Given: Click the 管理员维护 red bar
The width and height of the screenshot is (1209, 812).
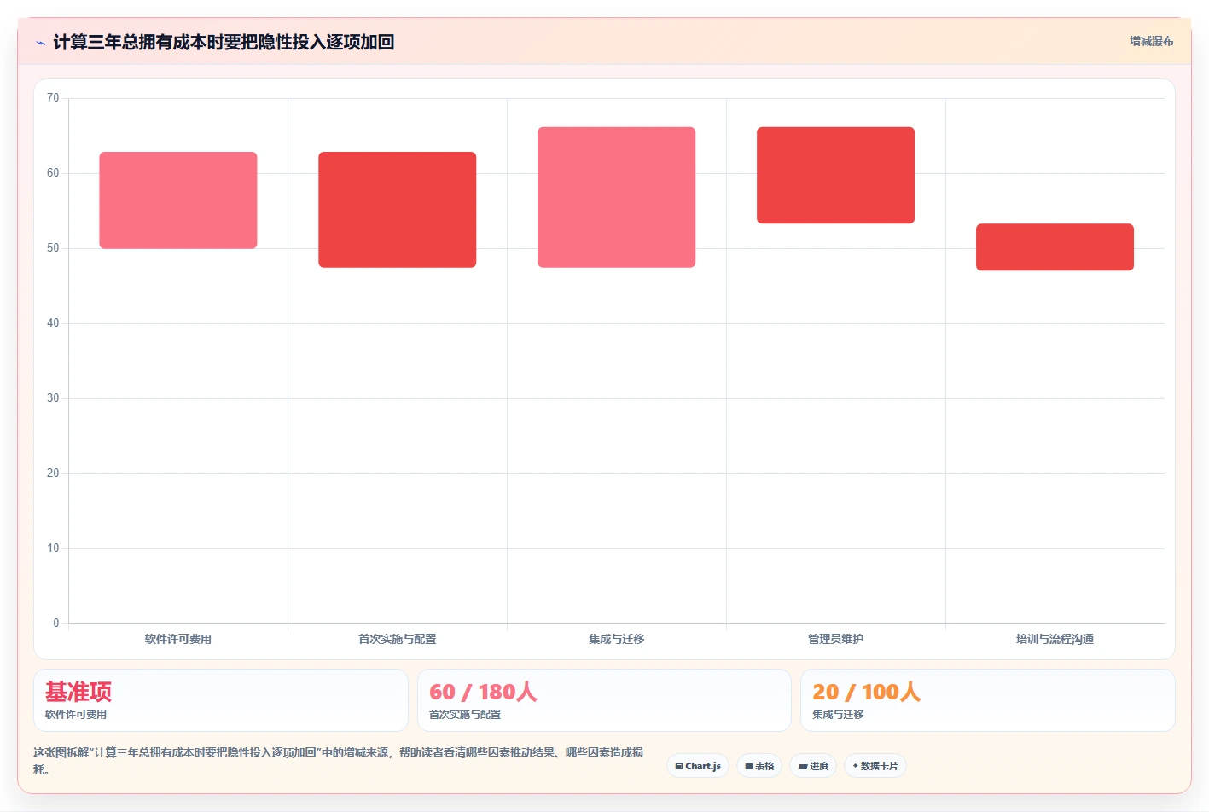Looking at the screenshot, I should (x=835, y=176).
